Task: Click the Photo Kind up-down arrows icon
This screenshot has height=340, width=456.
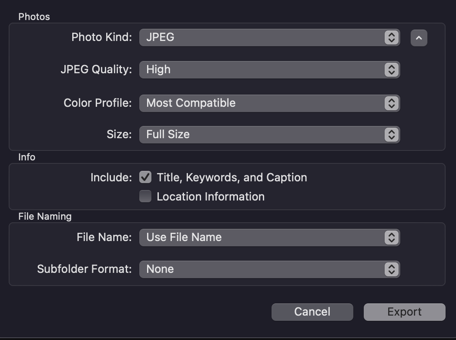Action: (x=392, y=37)
